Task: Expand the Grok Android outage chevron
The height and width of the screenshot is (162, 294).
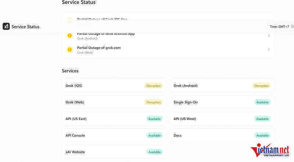Action: [269, 36]
